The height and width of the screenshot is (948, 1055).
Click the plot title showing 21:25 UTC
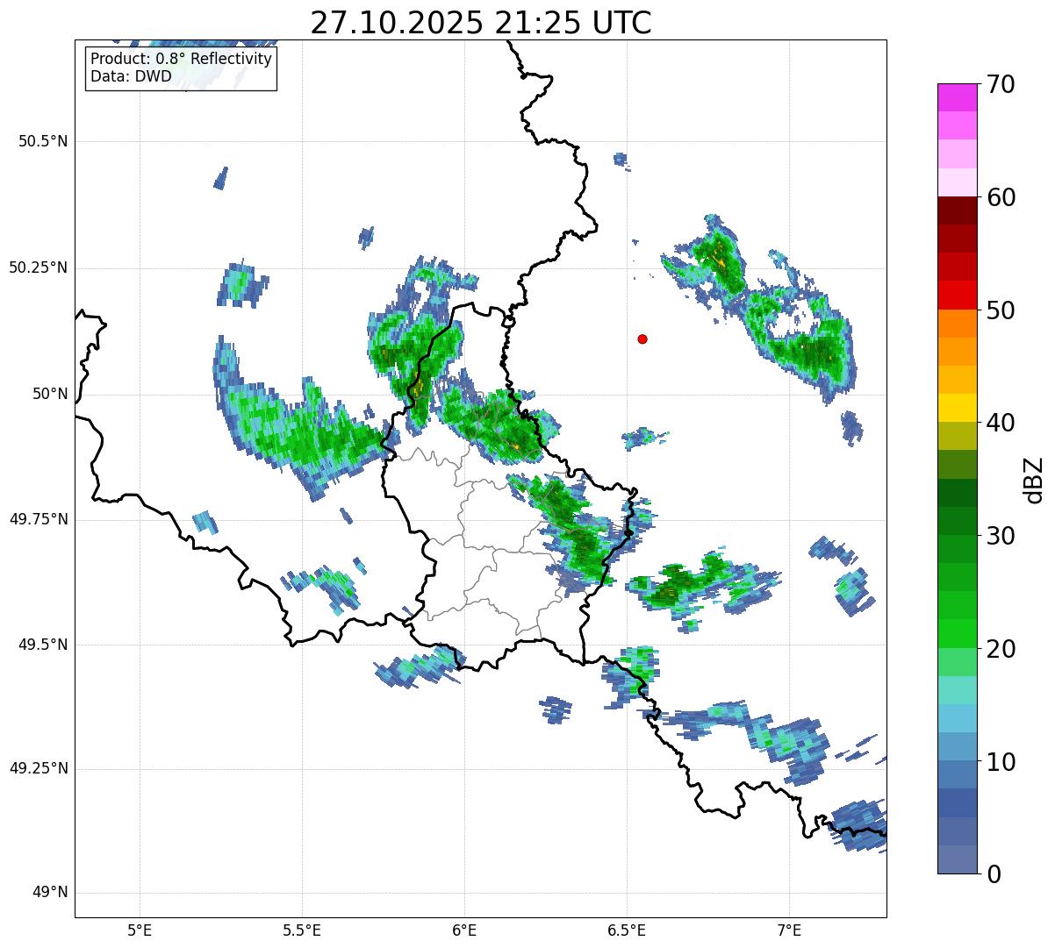coord(480,23)
